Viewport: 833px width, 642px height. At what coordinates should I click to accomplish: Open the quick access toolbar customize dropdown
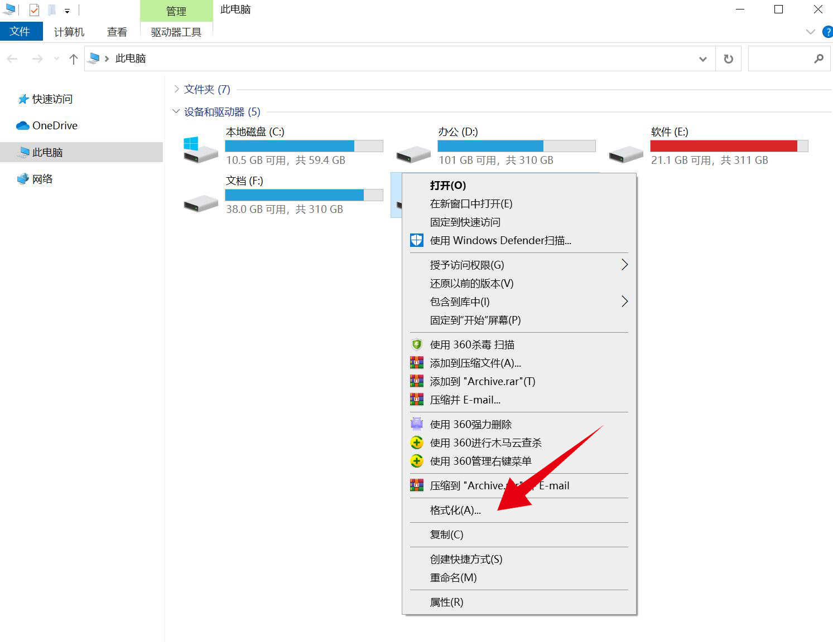[x=67, y=11]
